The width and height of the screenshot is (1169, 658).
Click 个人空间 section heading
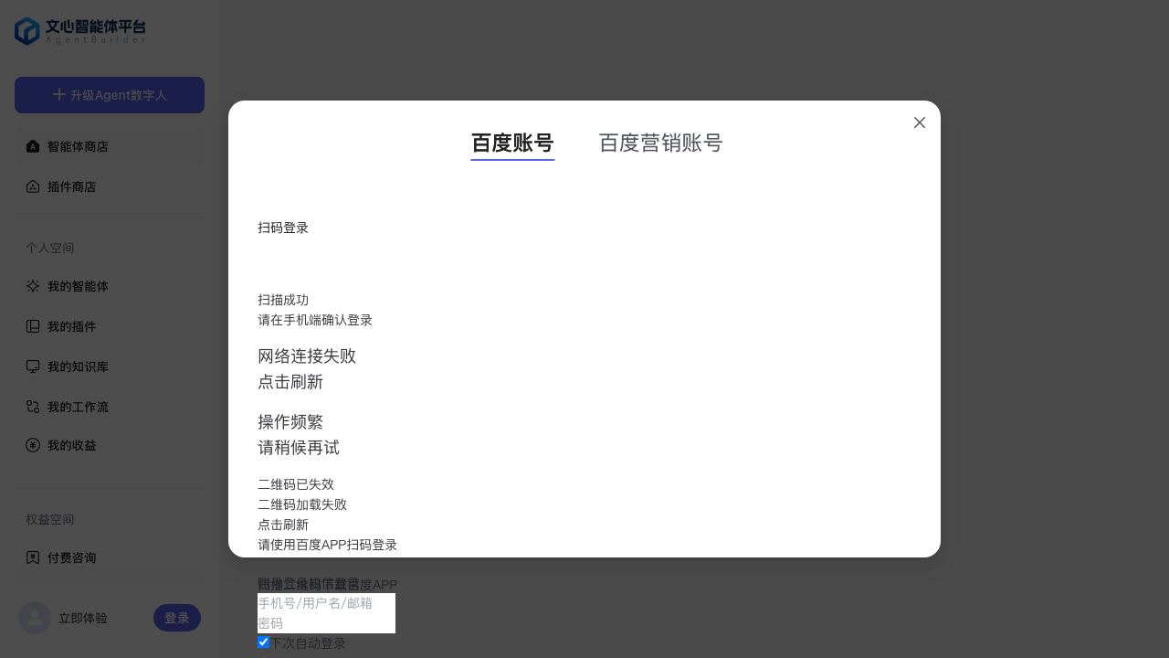click(50, 248)
